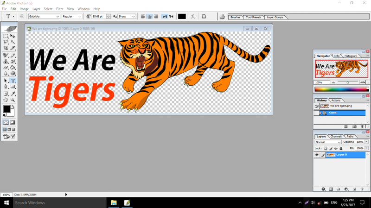Image resolution: width=371 pixels, height=208 pixels.
Task: Switch to Full Screen mode
Action: click(x=13, y=130)
